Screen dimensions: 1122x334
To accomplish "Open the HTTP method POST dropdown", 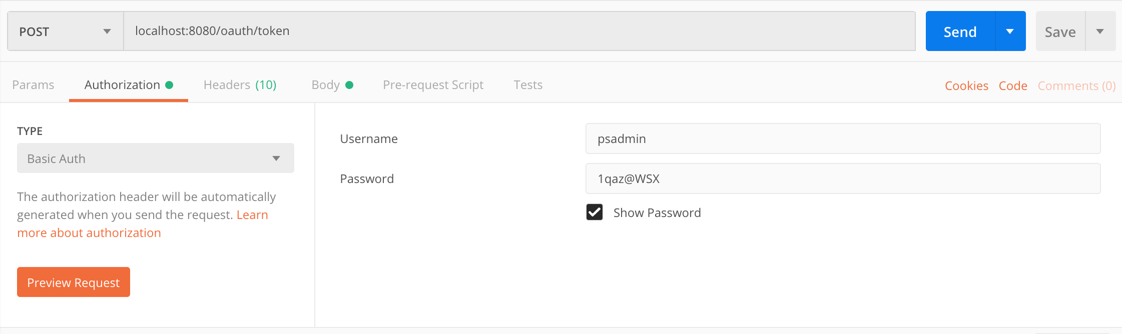I will pos(65,31).
